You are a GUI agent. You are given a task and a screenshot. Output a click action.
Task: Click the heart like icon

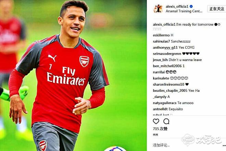[156, 121]
